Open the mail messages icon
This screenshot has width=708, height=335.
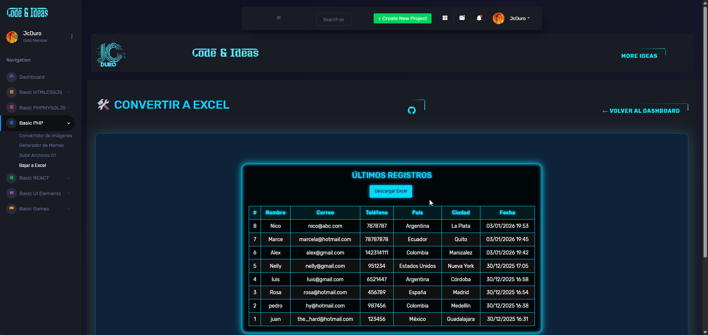coord(462,18)
